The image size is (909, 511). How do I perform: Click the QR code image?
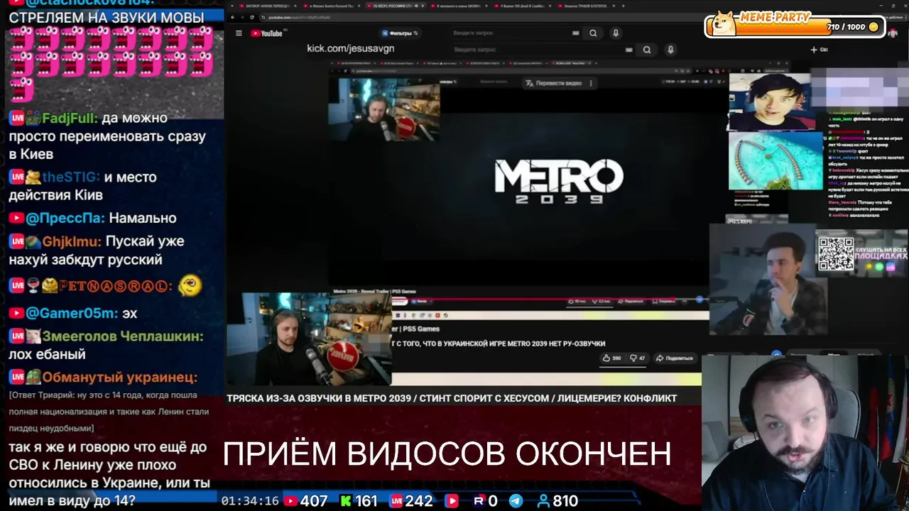pyautogui.click(x=835, y=253)
